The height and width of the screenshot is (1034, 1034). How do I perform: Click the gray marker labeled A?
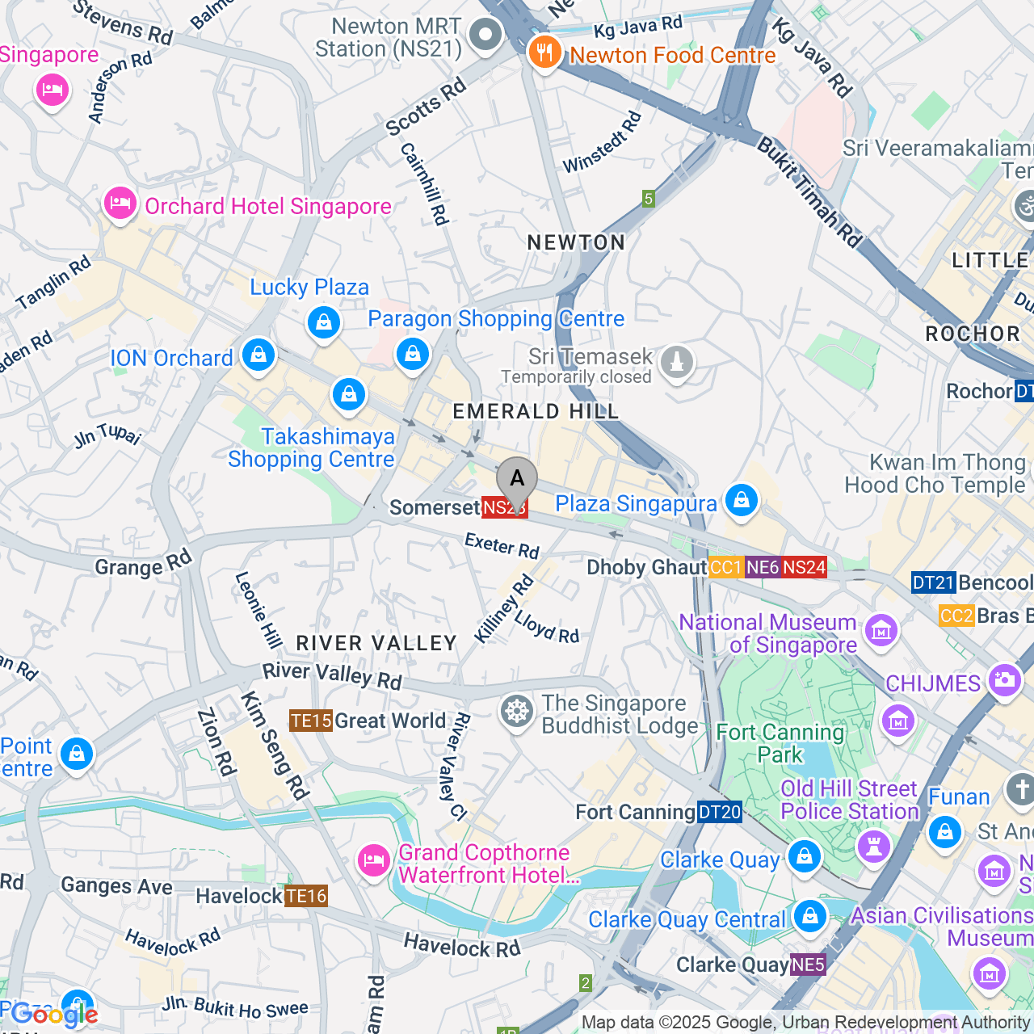point(517,483)
